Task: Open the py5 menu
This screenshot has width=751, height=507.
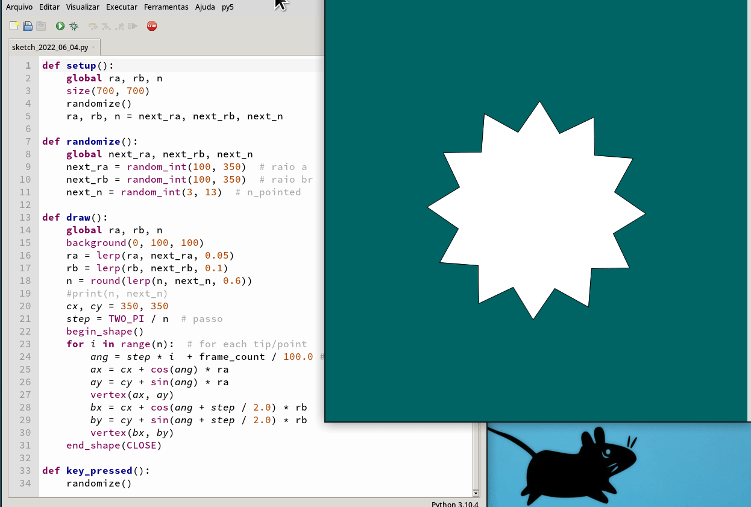Action: [x=227, y=7]
